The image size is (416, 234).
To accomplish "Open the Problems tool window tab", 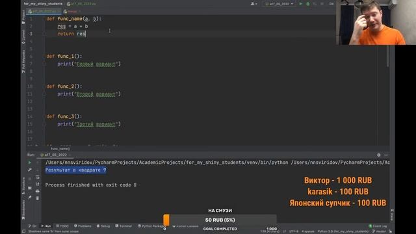I will (x=83, y=226).
